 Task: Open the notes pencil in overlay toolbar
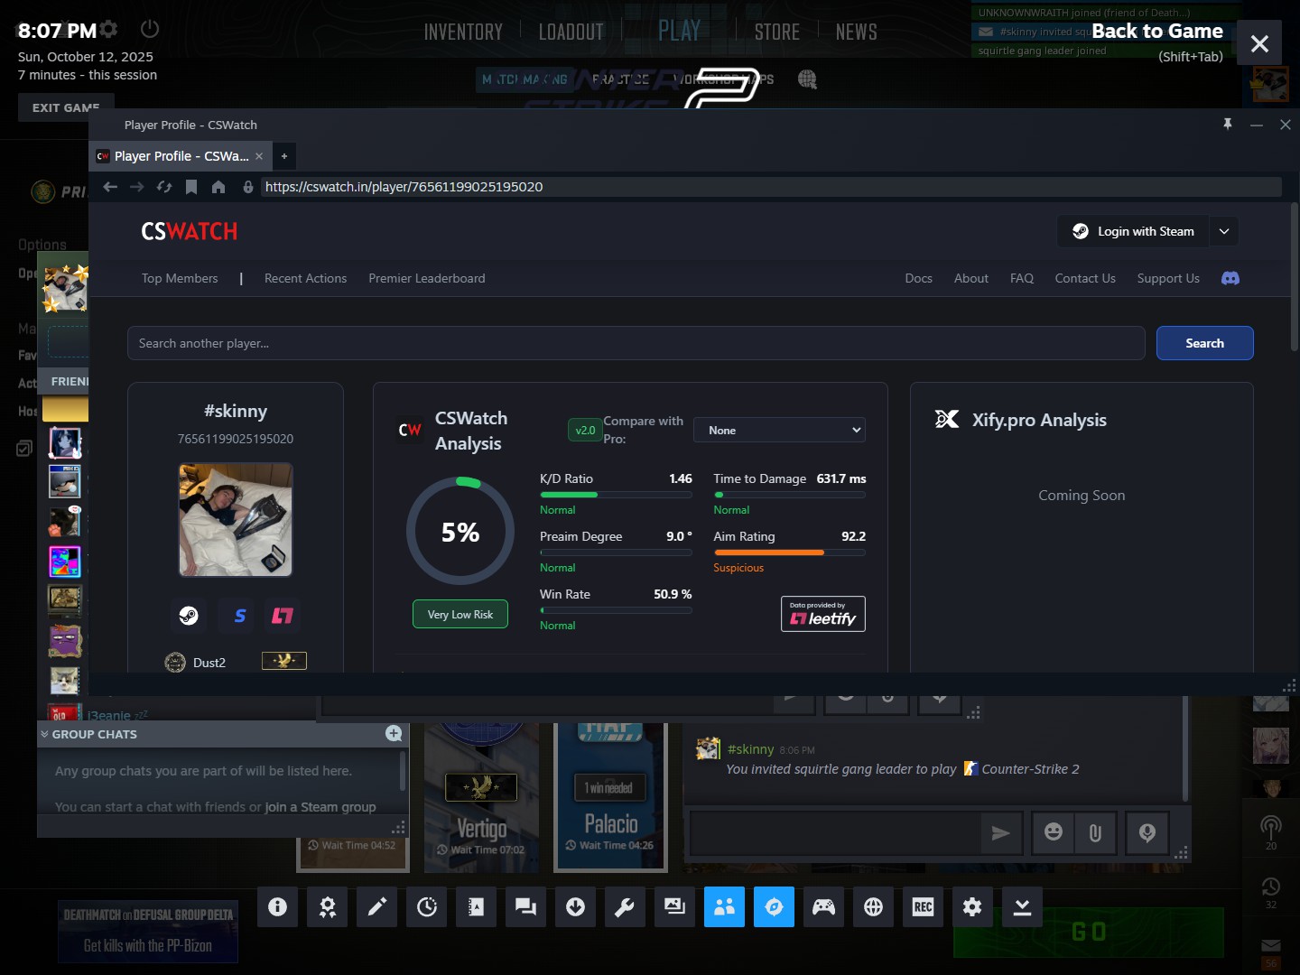pyautogui.click(x=376, y=906)
